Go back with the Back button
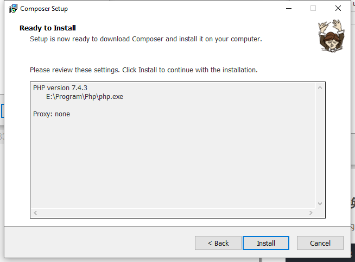 (218, 243)
